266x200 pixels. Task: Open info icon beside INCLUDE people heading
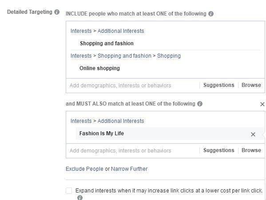click(211, 14)
